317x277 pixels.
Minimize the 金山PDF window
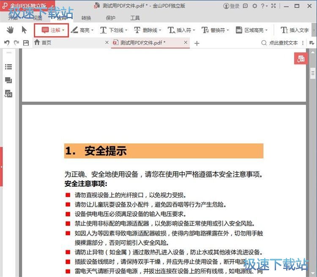[286, 6]
